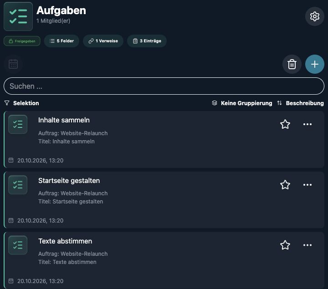Open the 5 Felder chip

[61, 41]
